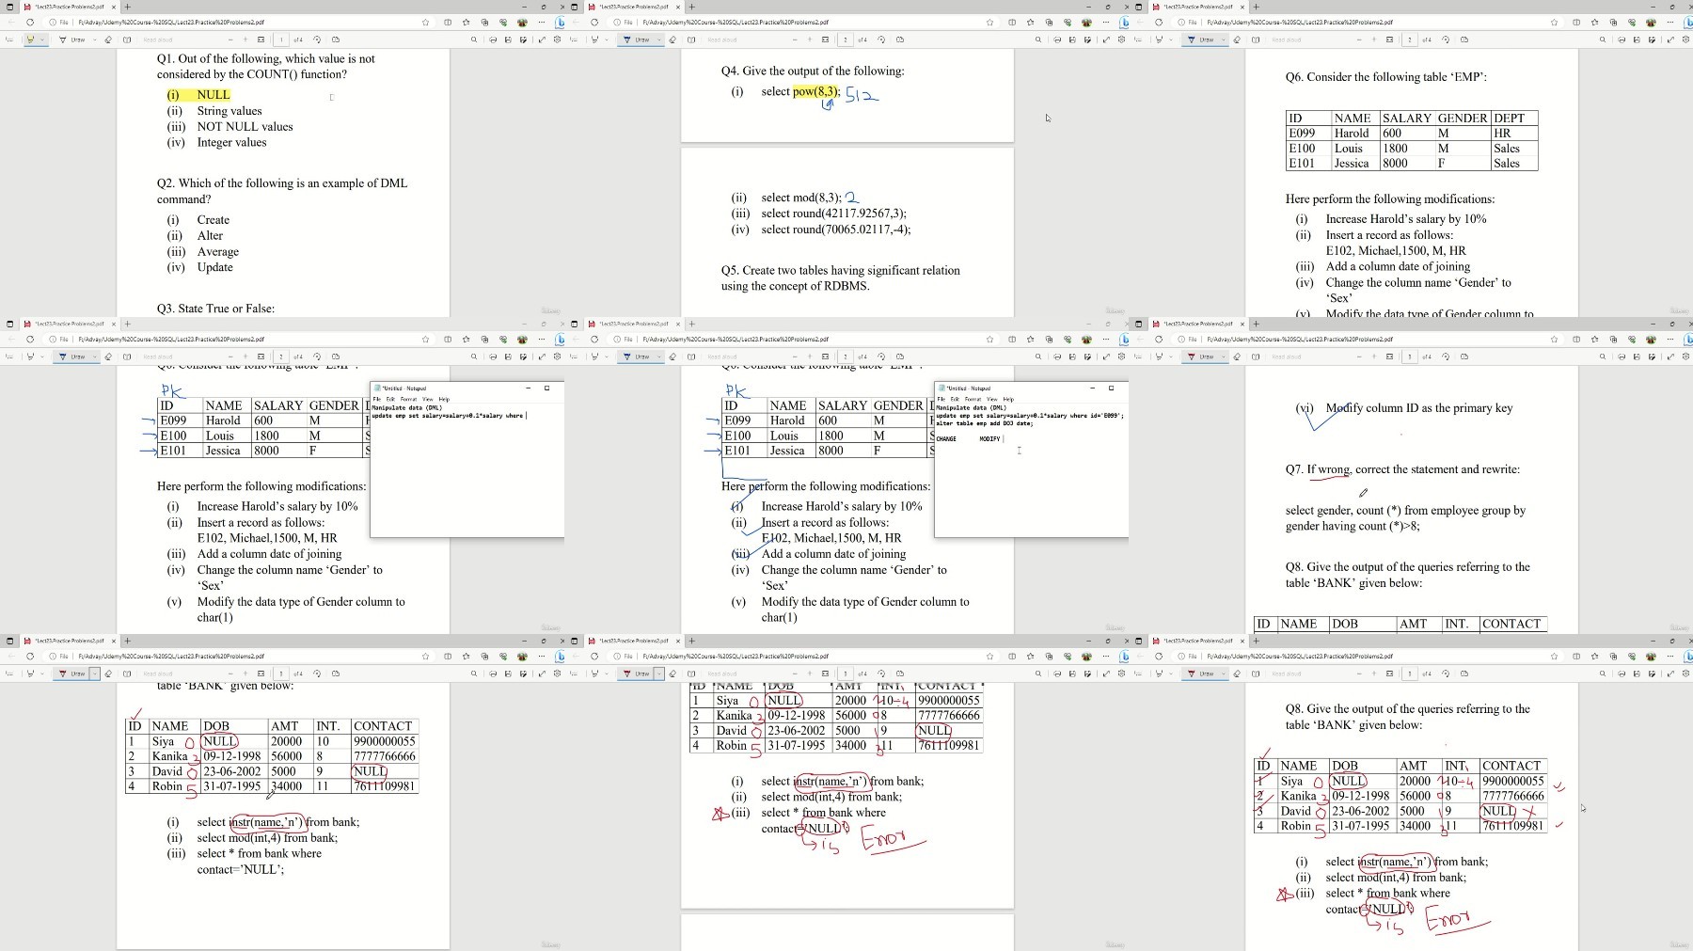Click page number box showing 1
Screen dimensions: 1693x951
point(281,40)
